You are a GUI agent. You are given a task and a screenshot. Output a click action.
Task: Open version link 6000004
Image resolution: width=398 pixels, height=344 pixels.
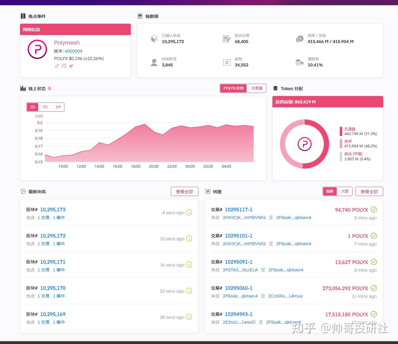(x=74, y=51)
